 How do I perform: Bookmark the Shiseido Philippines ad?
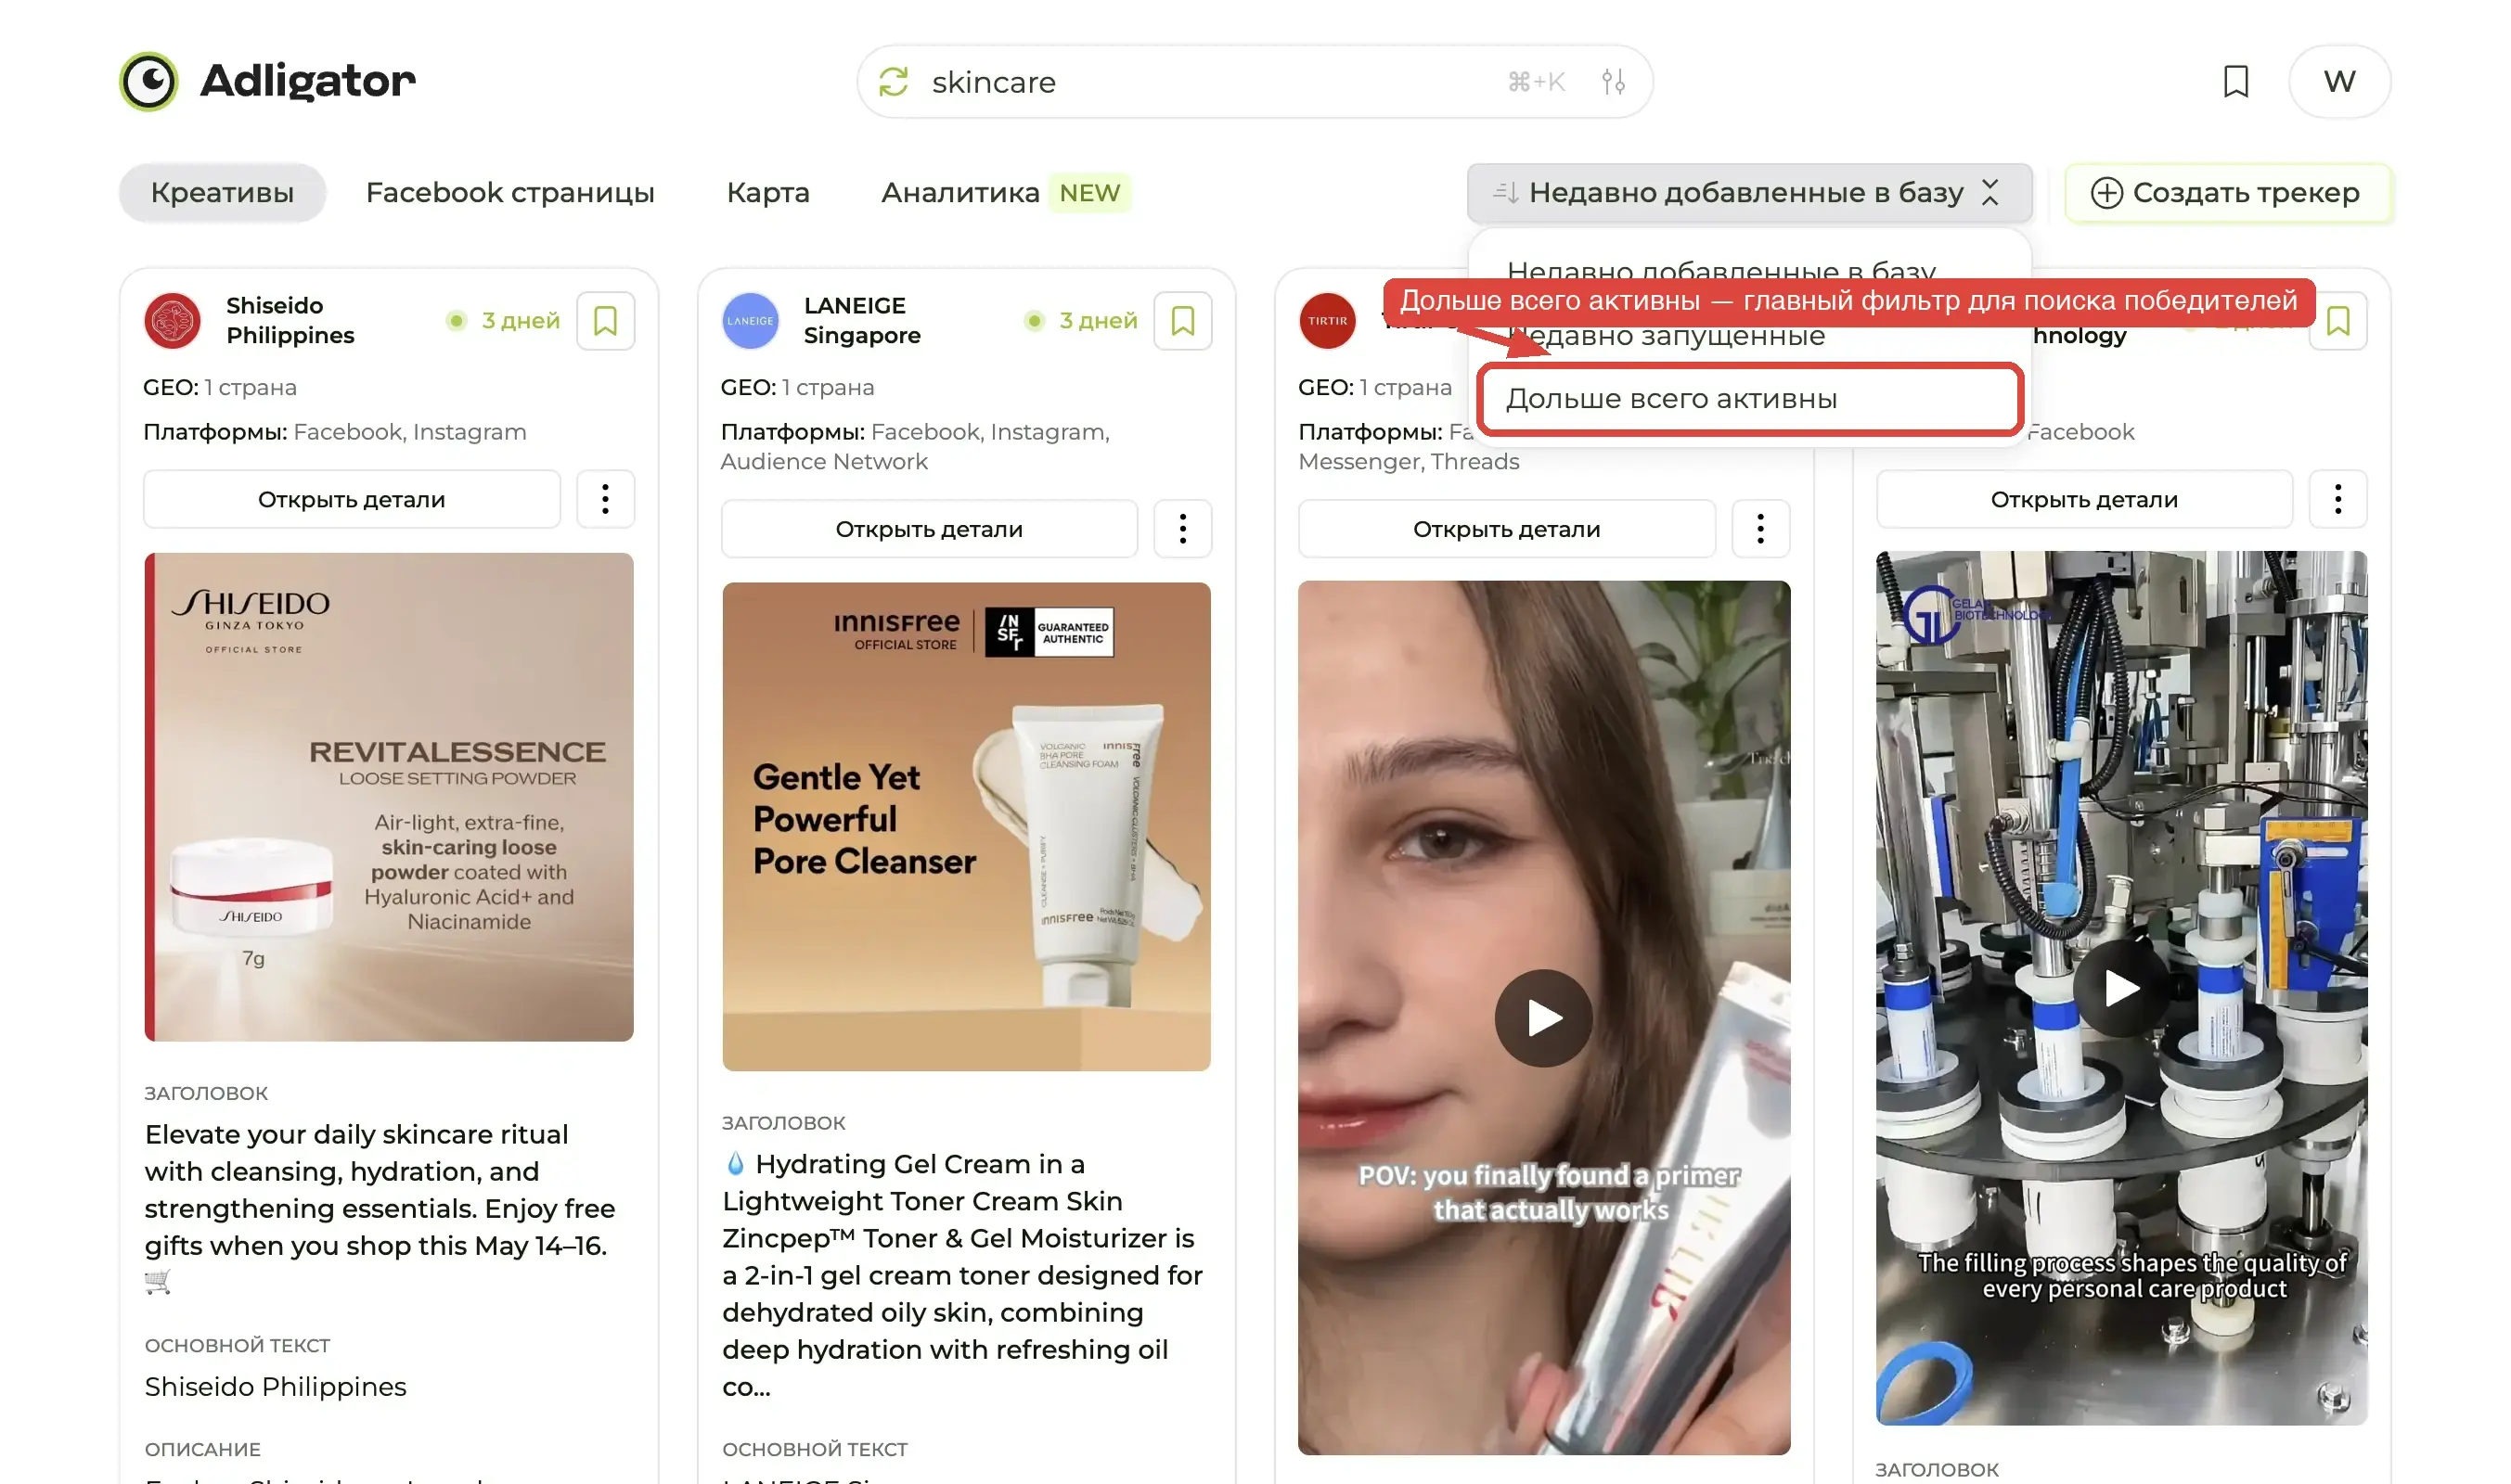click(x=605, y=321)
